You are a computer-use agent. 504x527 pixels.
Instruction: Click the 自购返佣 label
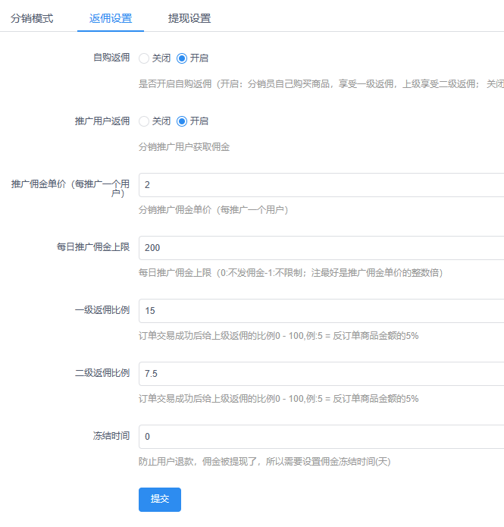coord(111,58)
